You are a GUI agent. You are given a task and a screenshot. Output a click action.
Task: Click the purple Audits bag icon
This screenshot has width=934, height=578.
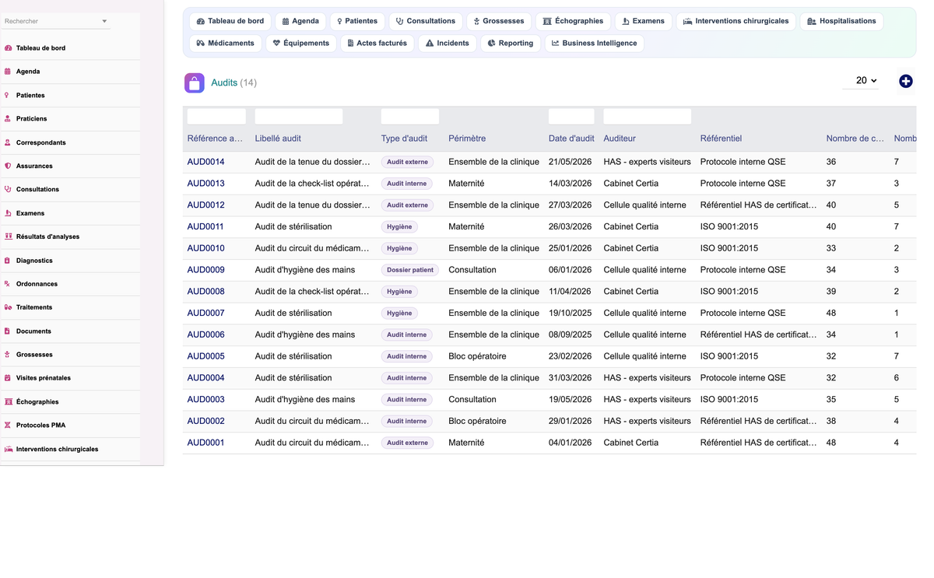pos(195,82)
